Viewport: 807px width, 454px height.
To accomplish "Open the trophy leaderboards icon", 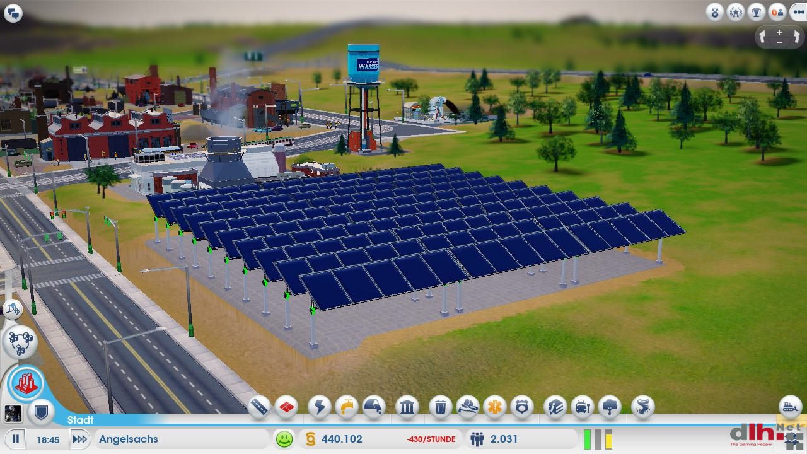I will (757, 12).
